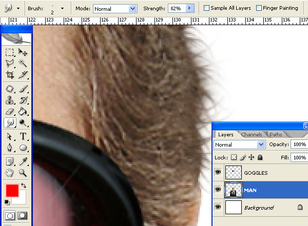Select the Background layer thumbnail
Image resolution: width=308 pixels, height=226 pixels.
[x=234, y=207]
